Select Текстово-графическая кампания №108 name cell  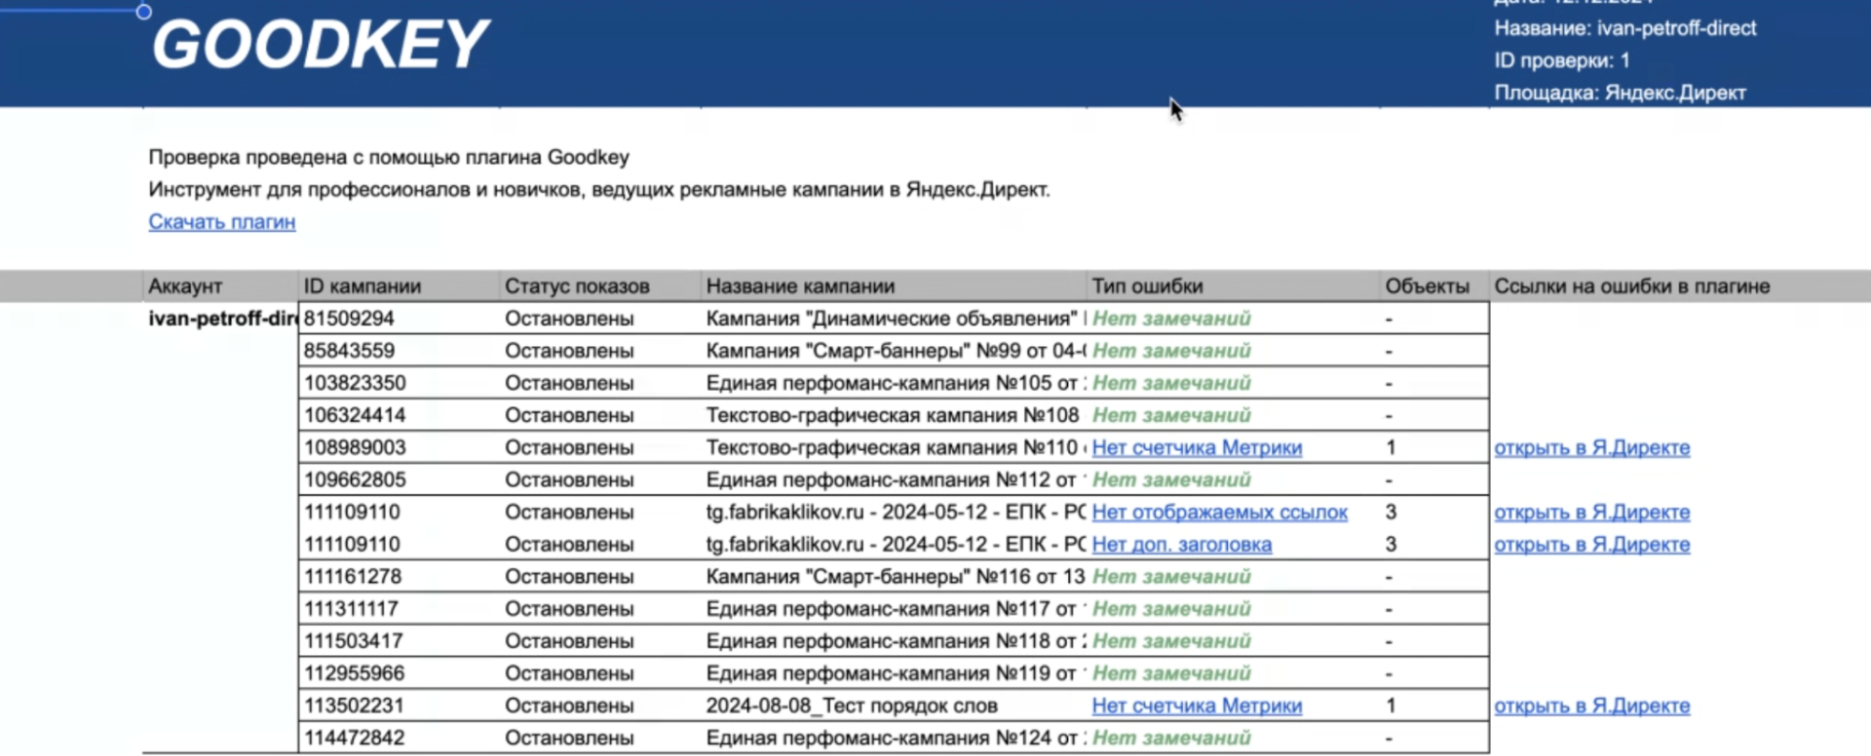coord(892,415)
